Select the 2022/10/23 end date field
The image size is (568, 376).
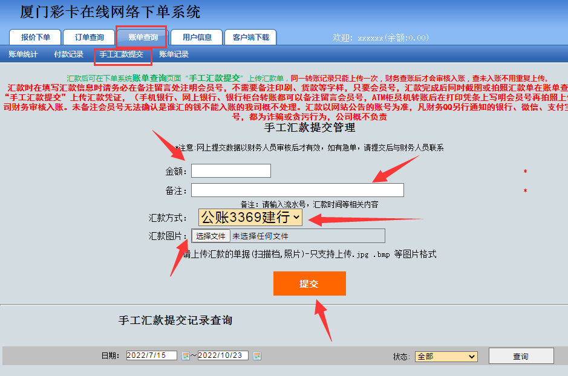click(223, 355)
